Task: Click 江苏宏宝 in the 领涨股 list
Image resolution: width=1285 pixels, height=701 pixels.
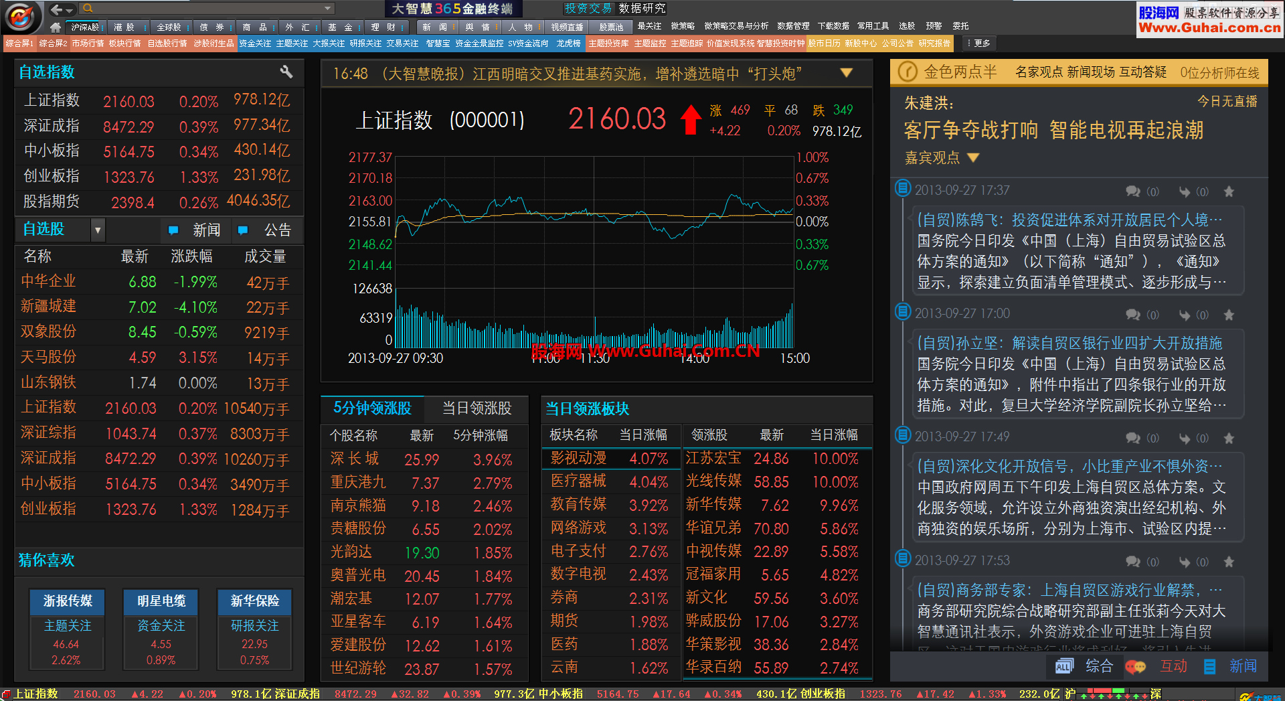Action: (713, 459)
